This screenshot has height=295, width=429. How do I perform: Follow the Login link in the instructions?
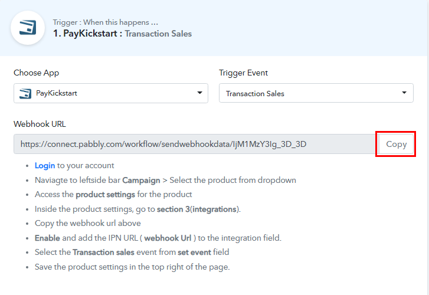click(x=45, y=166)
